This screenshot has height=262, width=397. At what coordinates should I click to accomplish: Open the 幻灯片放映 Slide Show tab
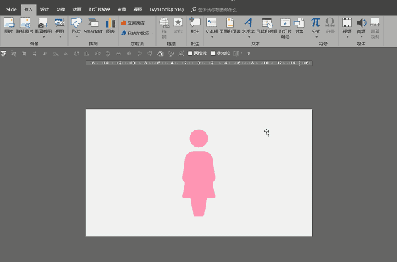[99, 10]
